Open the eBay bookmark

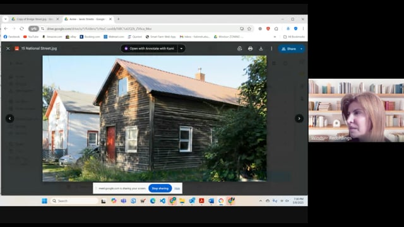tap(71, 37)
